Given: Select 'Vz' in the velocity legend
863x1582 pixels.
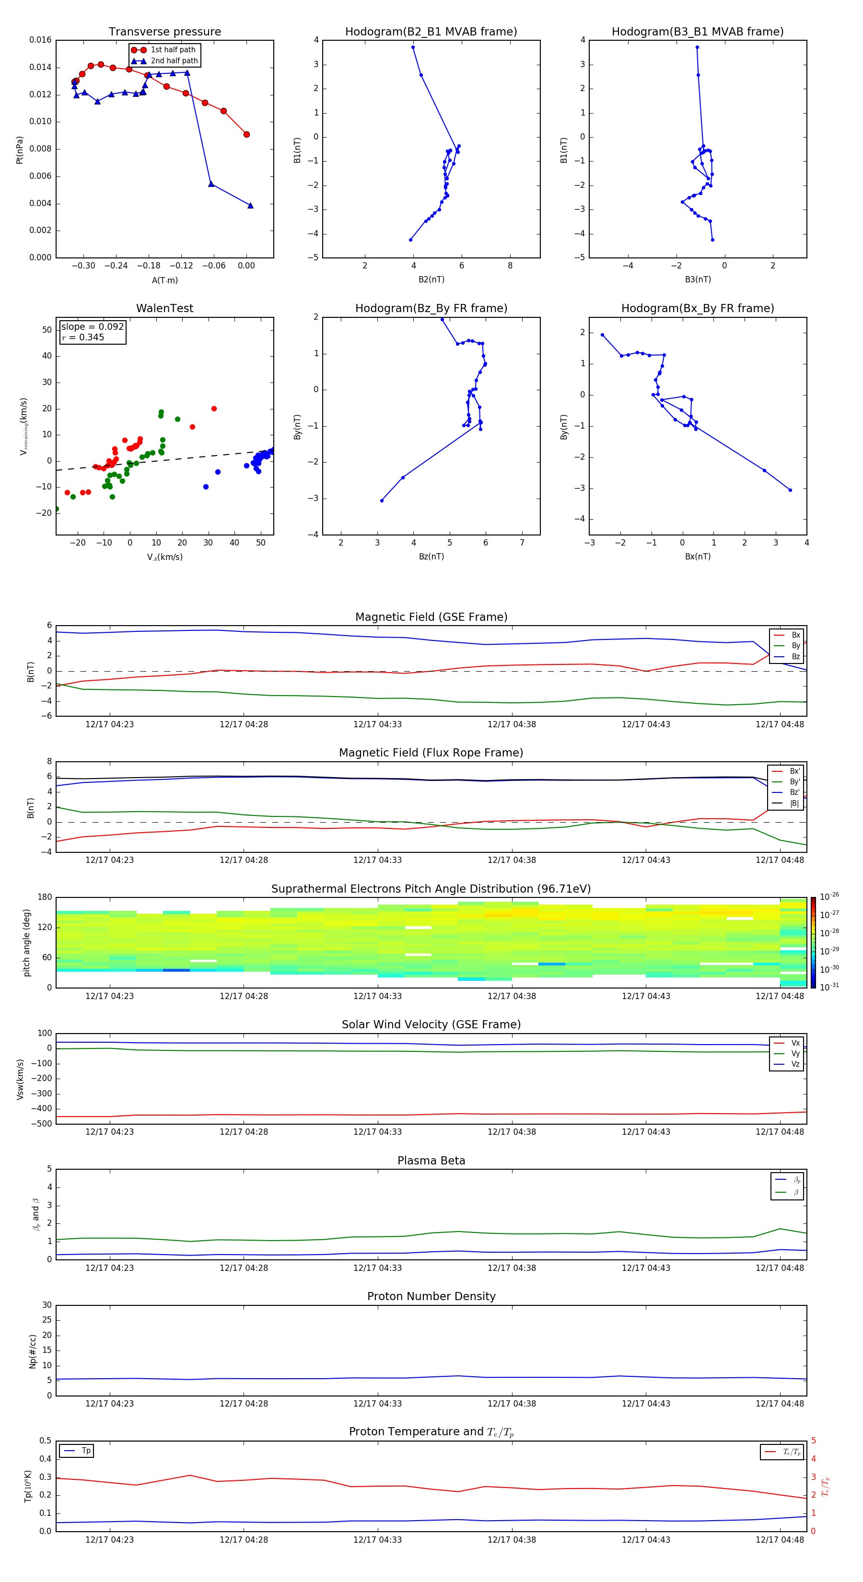Looking at the screenshot, I should (x=787, y=1064).
